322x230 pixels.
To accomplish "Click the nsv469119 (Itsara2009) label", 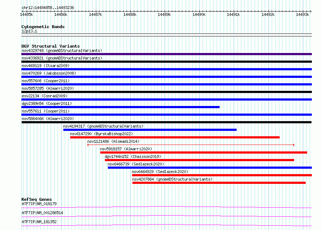I will pyautogui.click(x=46, y=66).
